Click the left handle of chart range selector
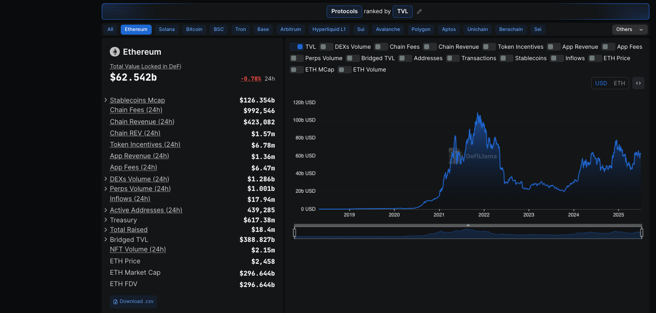 click(x=295, y=233)
